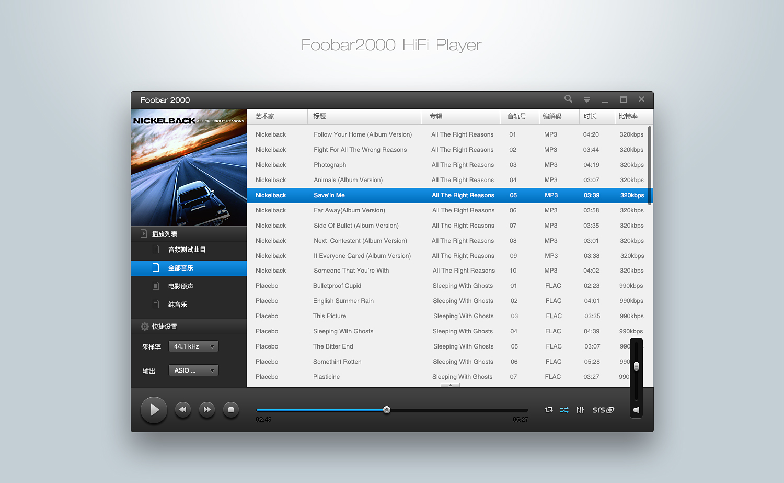Start playback with the large play button

click(154, 410)
